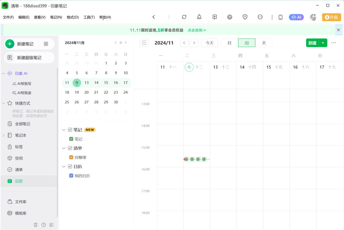Image resolution: width=344 pixels, height=230 pixels.
Task: Click the 点此抢购 promotion link
Action: click(x=197, y=30)
